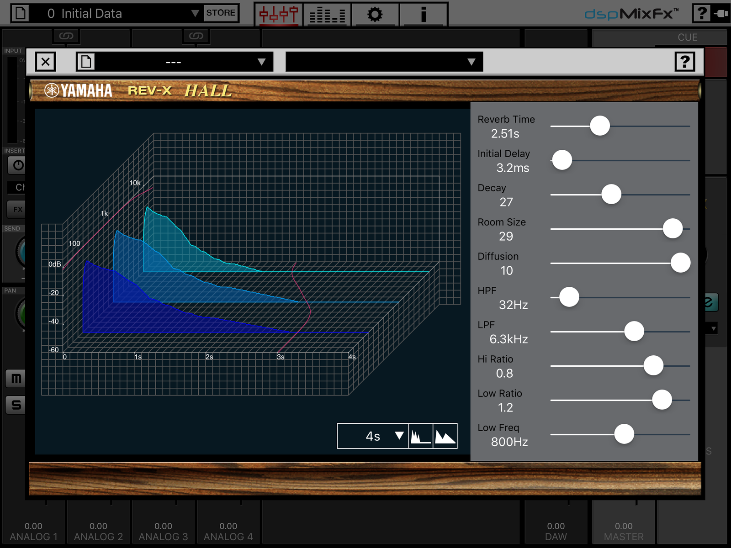Click the Low Freq slider handle
731x548 pixels.
[624, 434]
